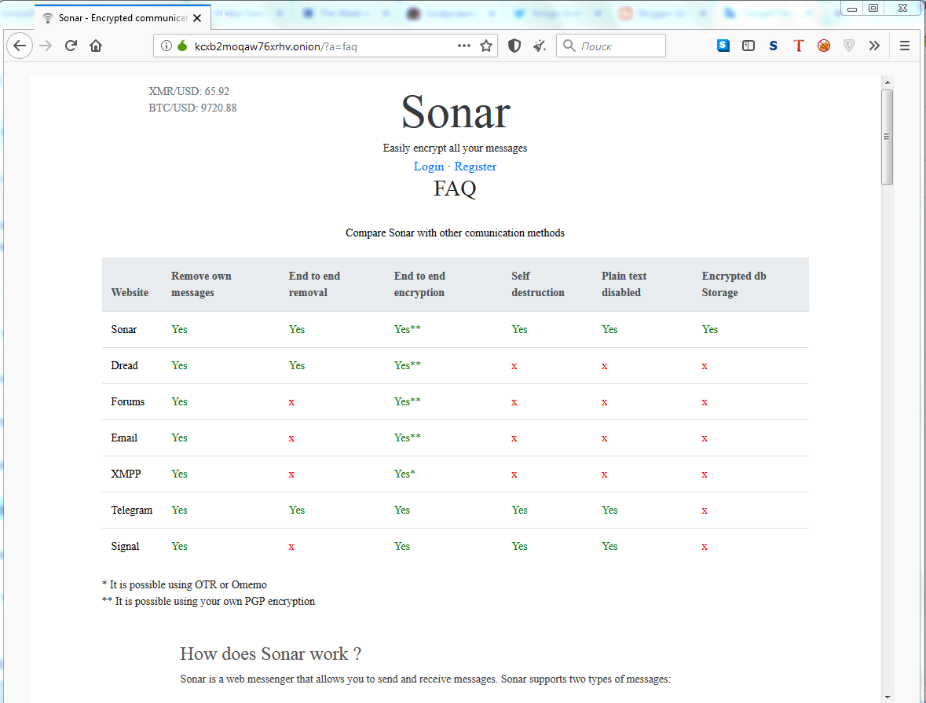Click the dark blue S toolbar icon

tap(773, 46)
